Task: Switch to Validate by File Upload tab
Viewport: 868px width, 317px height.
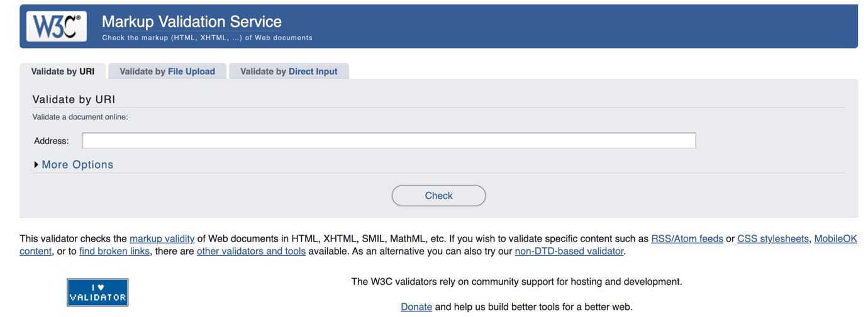Action: 167,71
